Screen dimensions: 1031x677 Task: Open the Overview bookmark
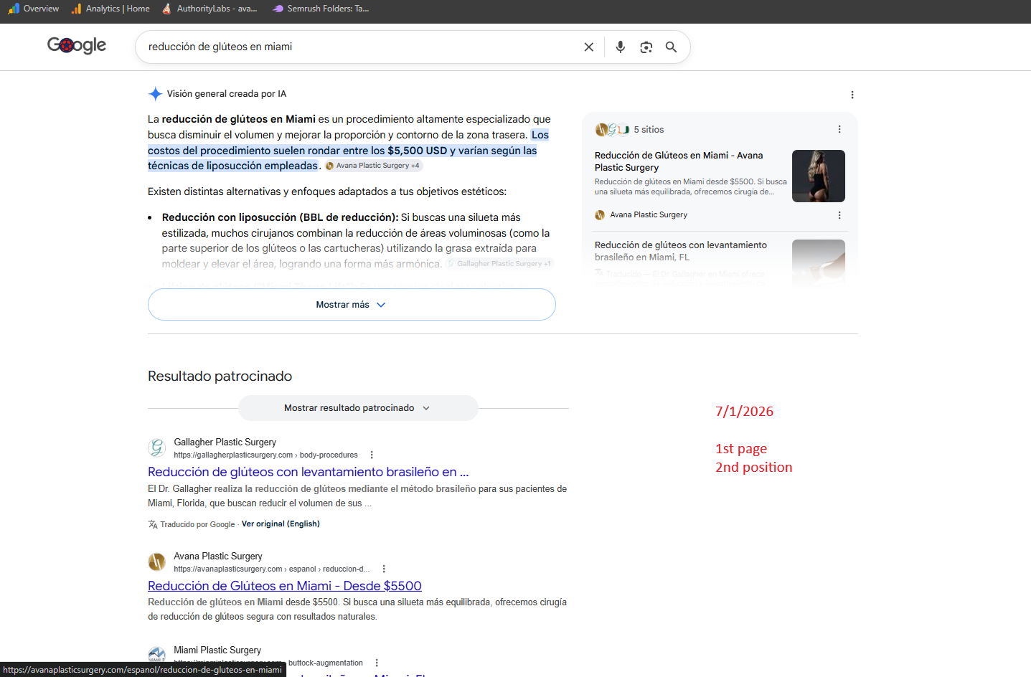(x=33, y=9)
